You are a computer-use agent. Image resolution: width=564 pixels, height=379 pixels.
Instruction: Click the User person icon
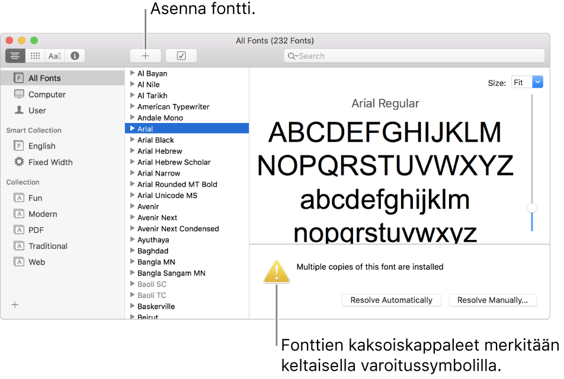coord(19,110)
